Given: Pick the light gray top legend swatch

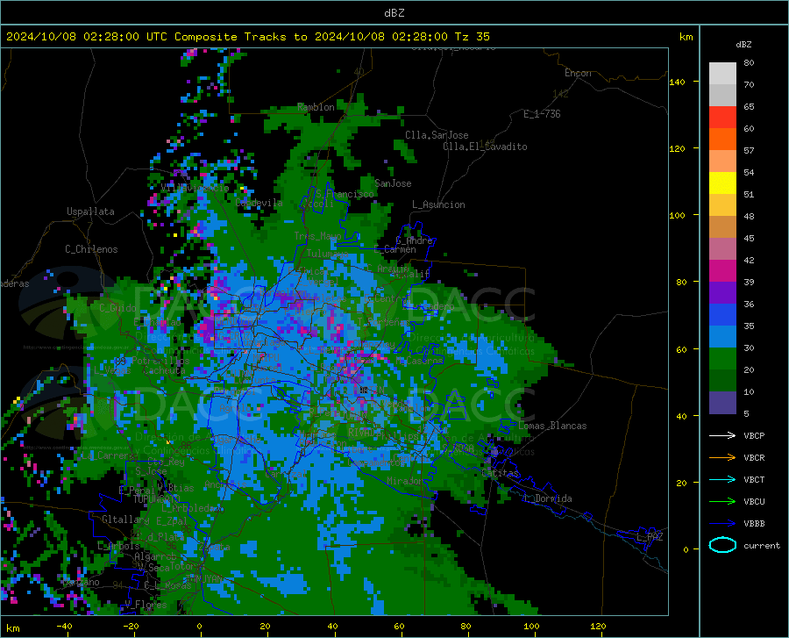Looking at the screenshot, I should pyautogui.click(x=722, y=73).
